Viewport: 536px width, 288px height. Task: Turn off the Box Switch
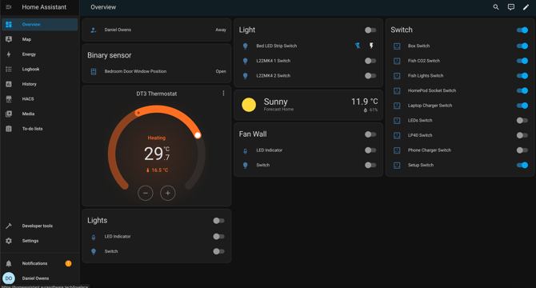522,46
